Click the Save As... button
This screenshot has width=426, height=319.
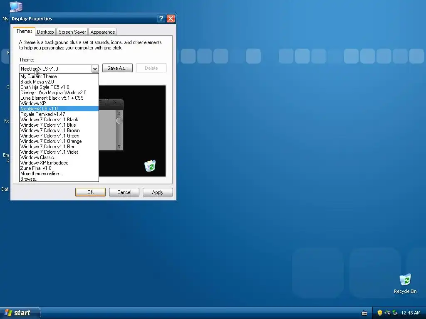117,68
